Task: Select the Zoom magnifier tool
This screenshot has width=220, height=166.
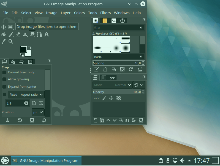Action: (x=11, y=41)
